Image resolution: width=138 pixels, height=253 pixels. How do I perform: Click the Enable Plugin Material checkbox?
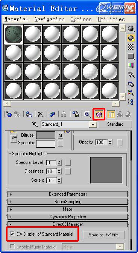12,247
